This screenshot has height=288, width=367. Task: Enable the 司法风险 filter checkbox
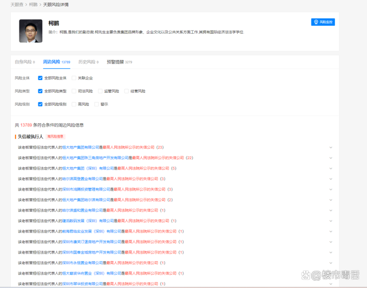pos(74,91)
